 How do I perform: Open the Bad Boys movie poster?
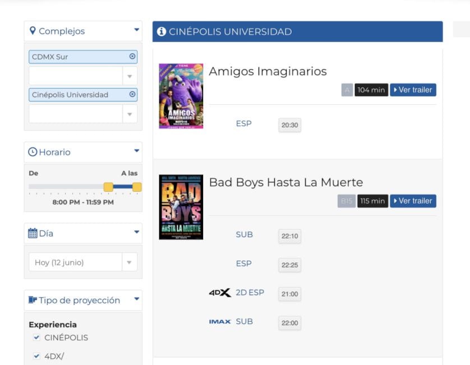click(x=181, y=207)
